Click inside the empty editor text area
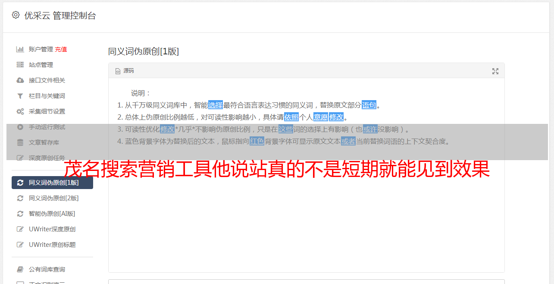This screenshot has width=554, height=284. click(x=306, y=216)
